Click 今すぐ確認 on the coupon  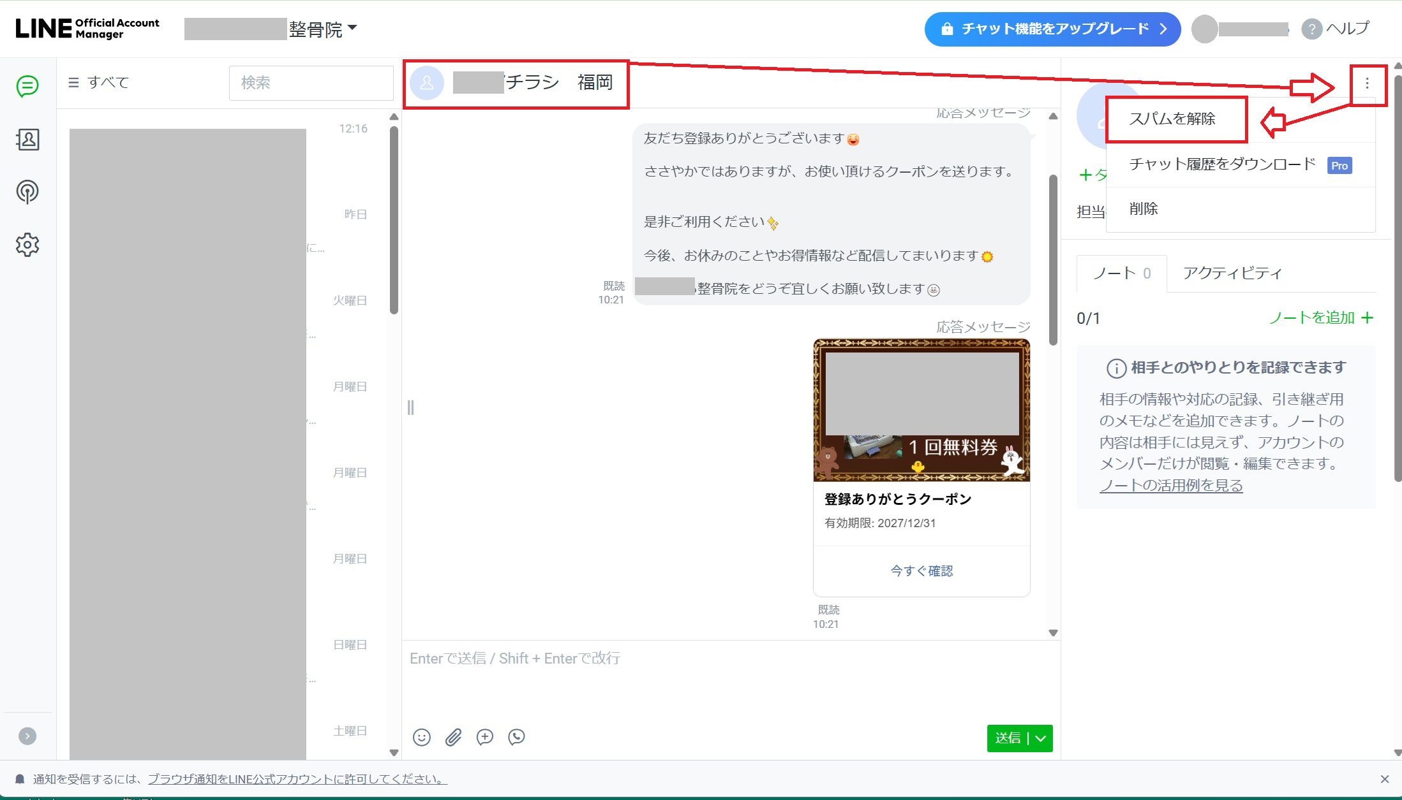[x=921, y=571]
